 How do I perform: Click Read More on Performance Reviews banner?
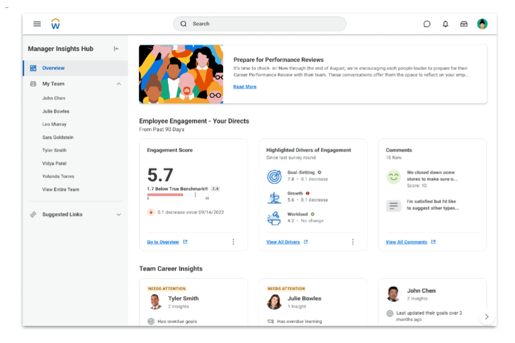pyautogui.click(x=245, y=87)
